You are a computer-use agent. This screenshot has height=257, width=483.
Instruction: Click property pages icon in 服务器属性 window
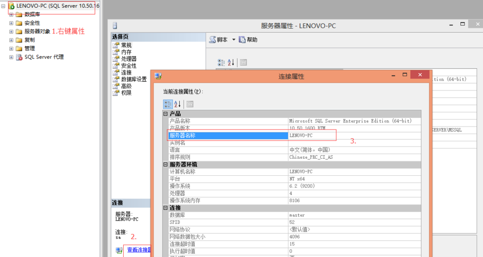tap(243, 63)
